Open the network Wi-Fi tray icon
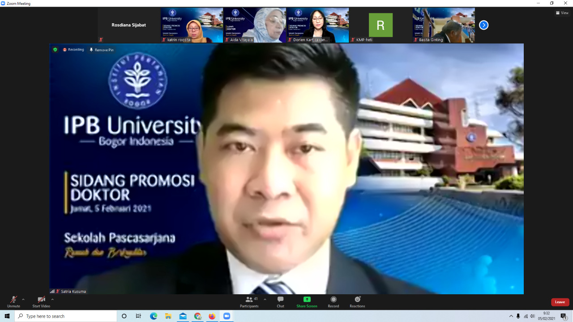Viewport: 573px width, 322px height. click(x=526, y=316)
